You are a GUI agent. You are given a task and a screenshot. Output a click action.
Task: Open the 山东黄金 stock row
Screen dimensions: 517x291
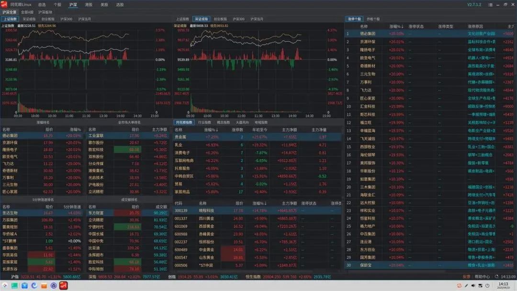[x=257, y=257]
